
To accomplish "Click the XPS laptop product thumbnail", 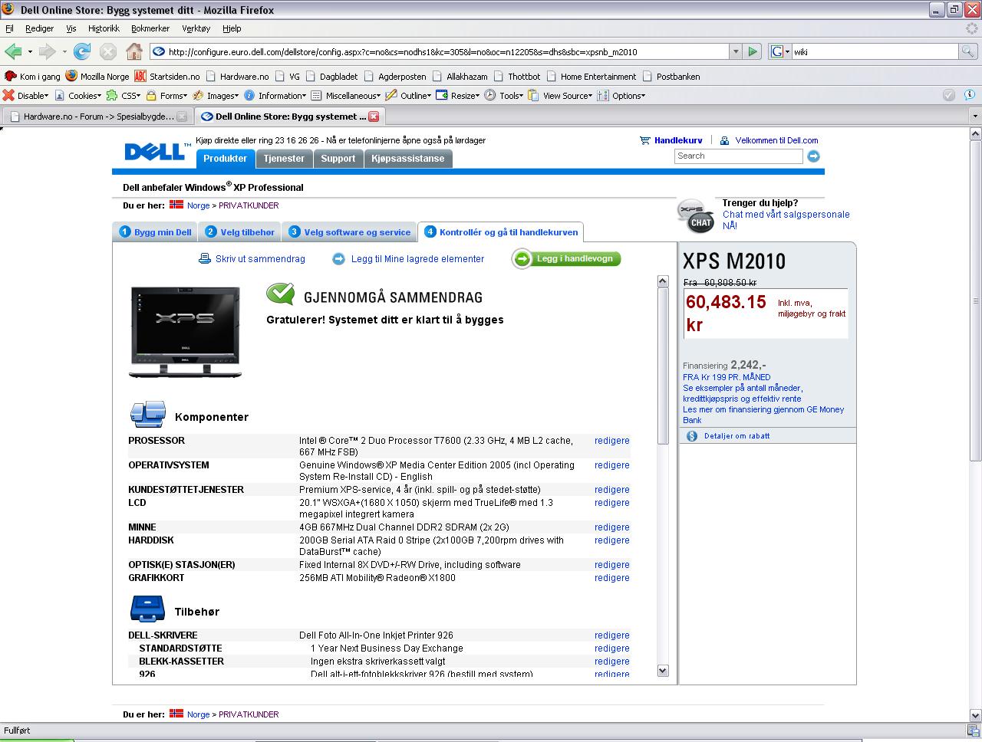I will coord(185,333).
